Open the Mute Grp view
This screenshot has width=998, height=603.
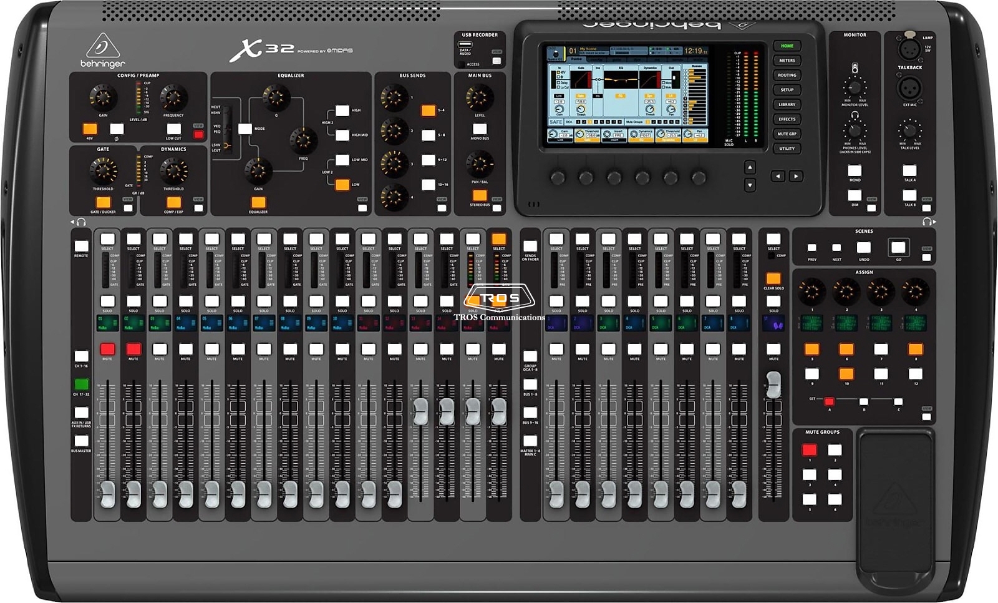click(x=787, y=134)
